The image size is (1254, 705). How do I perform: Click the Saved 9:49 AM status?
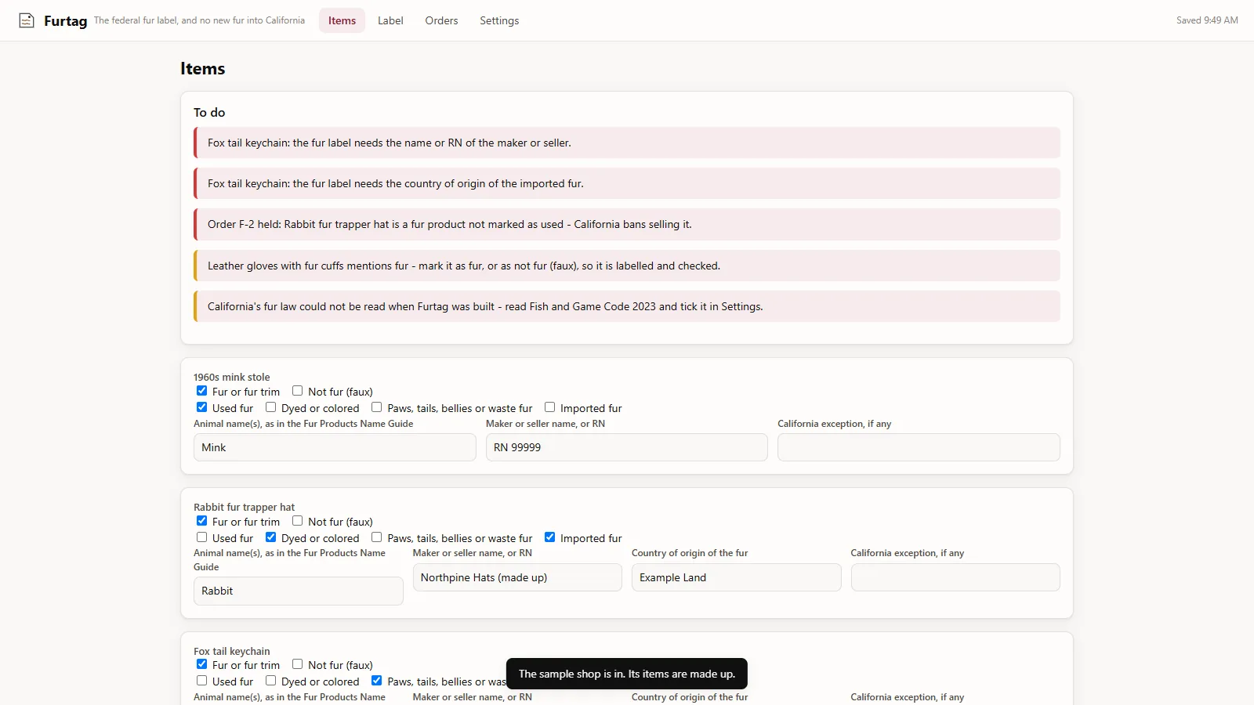tap(1207, 20)
